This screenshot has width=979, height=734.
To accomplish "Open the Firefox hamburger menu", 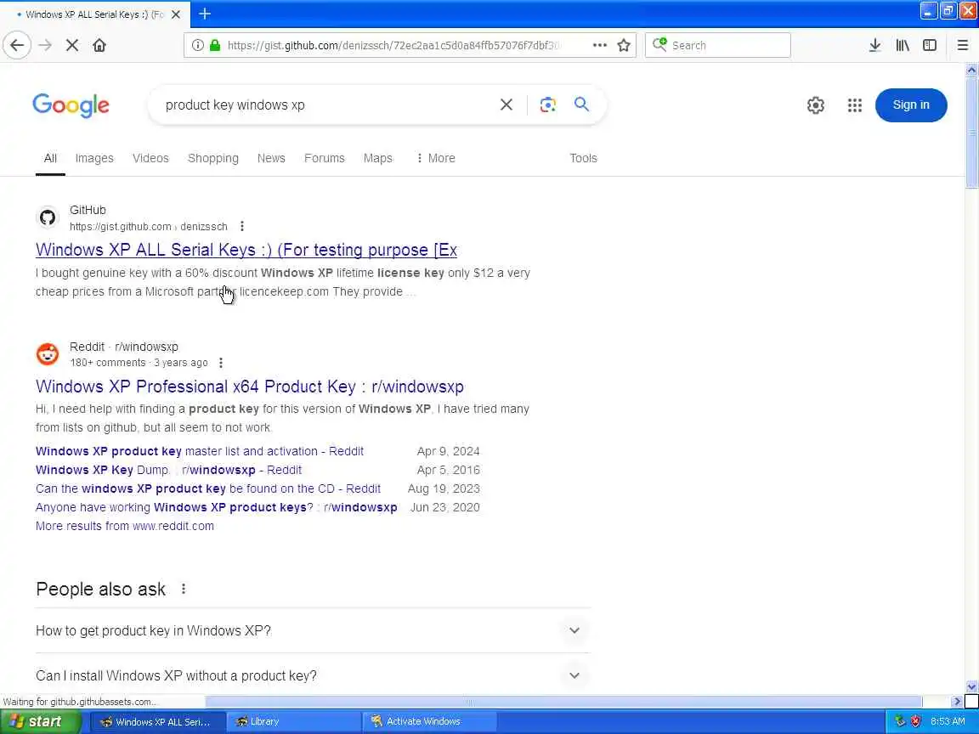I will pos(962,45).
